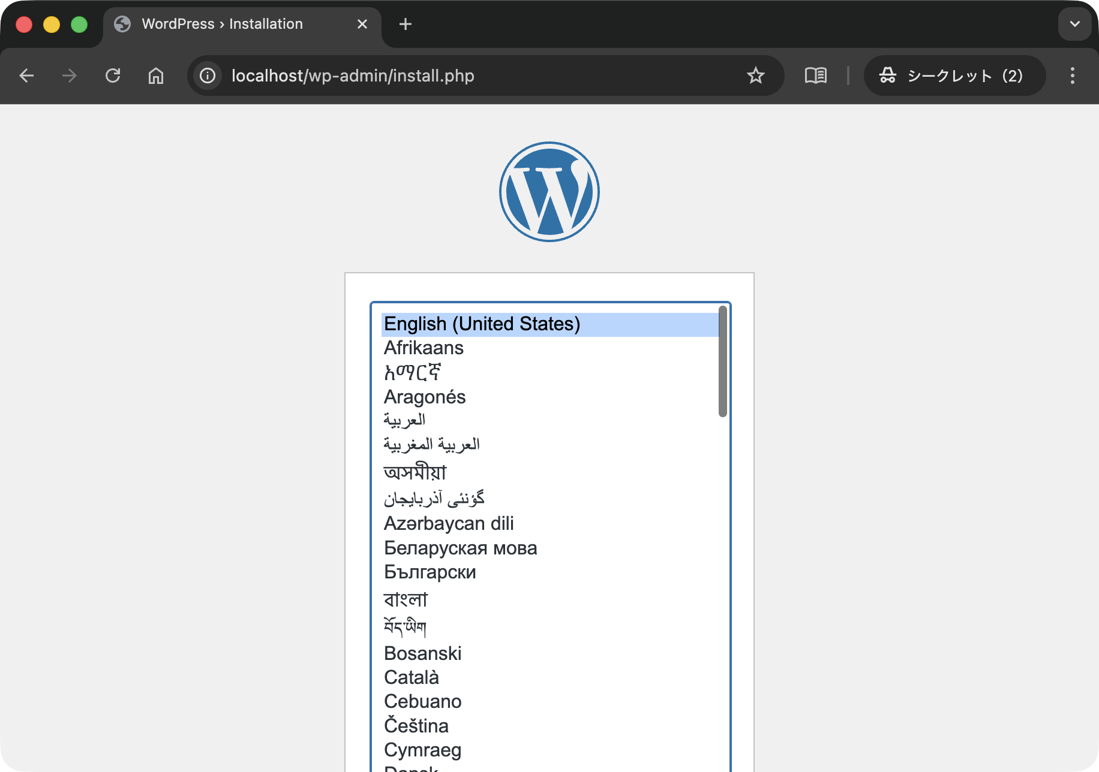
Task: Click the WordPress logo
Action: (549, 192)
